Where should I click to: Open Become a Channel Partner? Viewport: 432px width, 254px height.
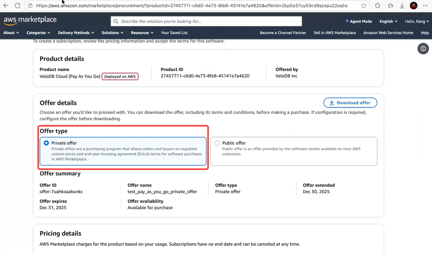[283, 33]
